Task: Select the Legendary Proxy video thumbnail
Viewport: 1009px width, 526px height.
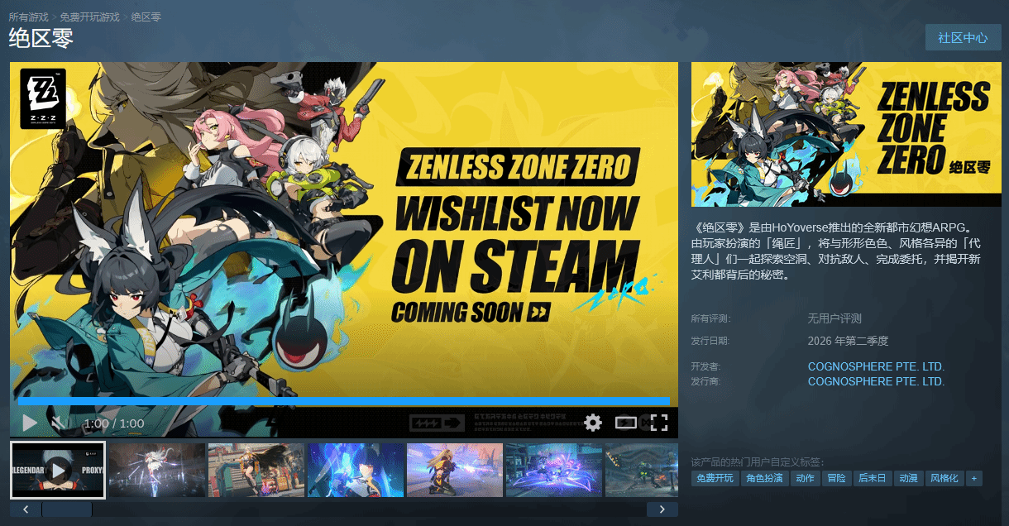Action: [58, 470]
